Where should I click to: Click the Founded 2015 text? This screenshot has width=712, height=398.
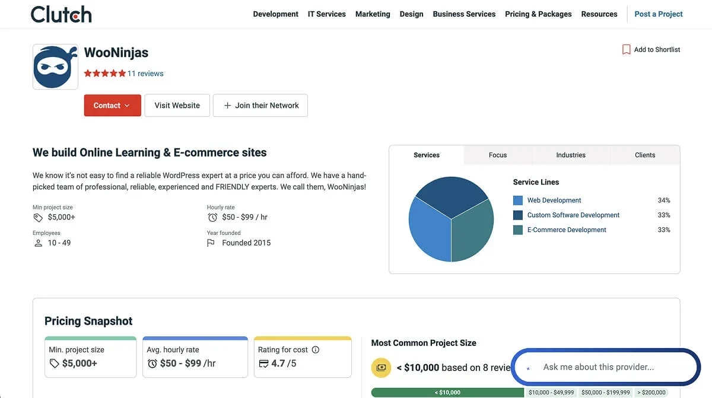pos(246,243)
